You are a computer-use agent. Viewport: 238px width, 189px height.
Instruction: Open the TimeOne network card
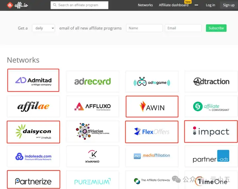coord(211,180)
